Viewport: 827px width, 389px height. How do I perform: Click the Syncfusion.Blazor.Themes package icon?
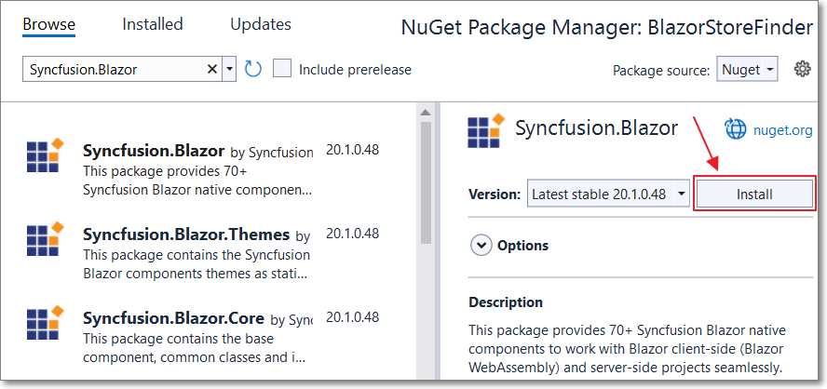click(45, 238)
